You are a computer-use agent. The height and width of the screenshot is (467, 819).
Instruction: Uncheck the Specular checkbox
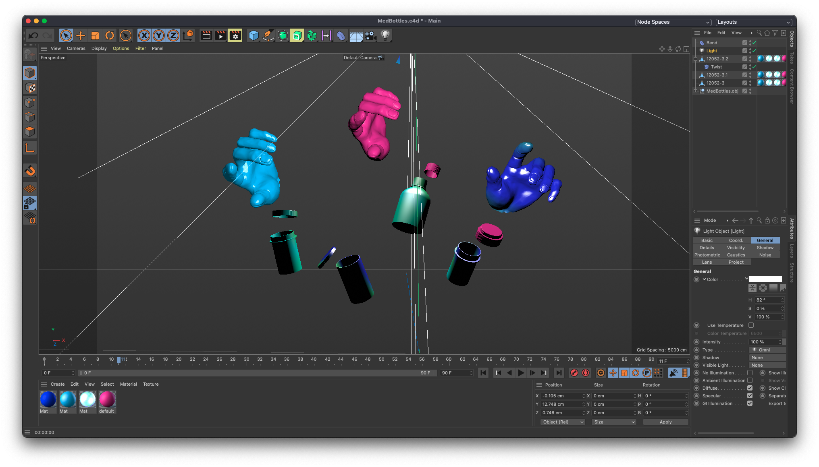click(x=750, y=396)
